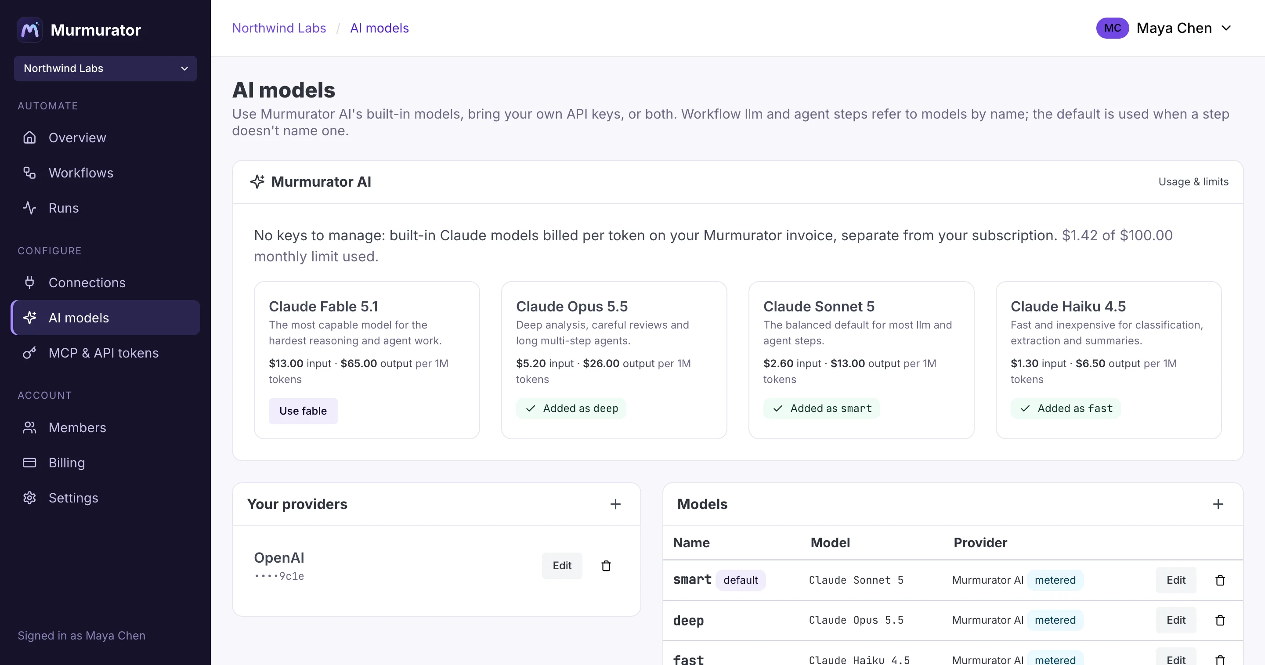This screenshot has width=1265, height=665.
Task: Open Runs in sidebar
Action: pos(105,208)
